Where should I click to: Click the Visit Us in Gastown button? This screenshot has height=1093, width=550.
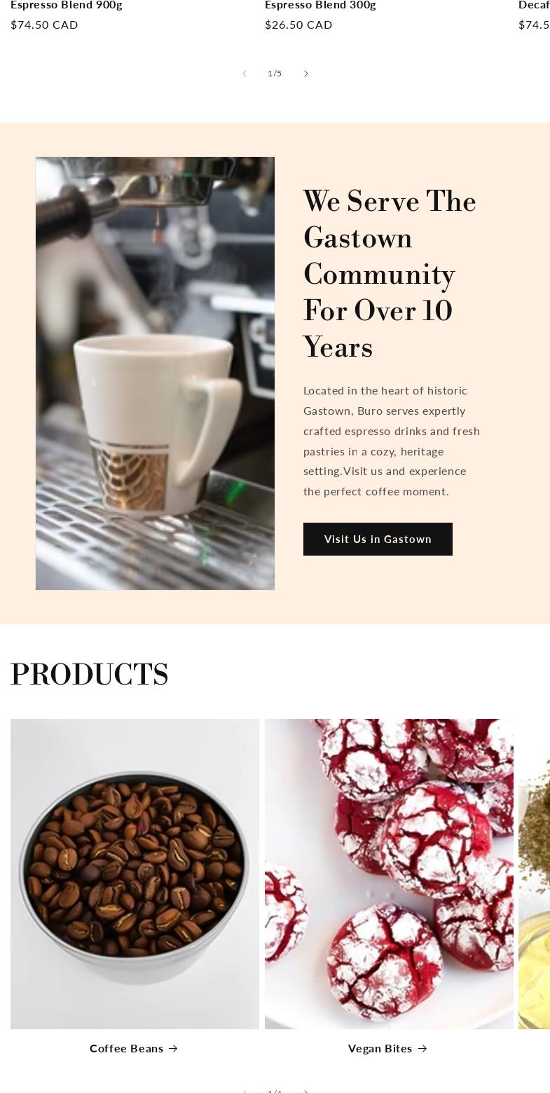pos(378,539)
